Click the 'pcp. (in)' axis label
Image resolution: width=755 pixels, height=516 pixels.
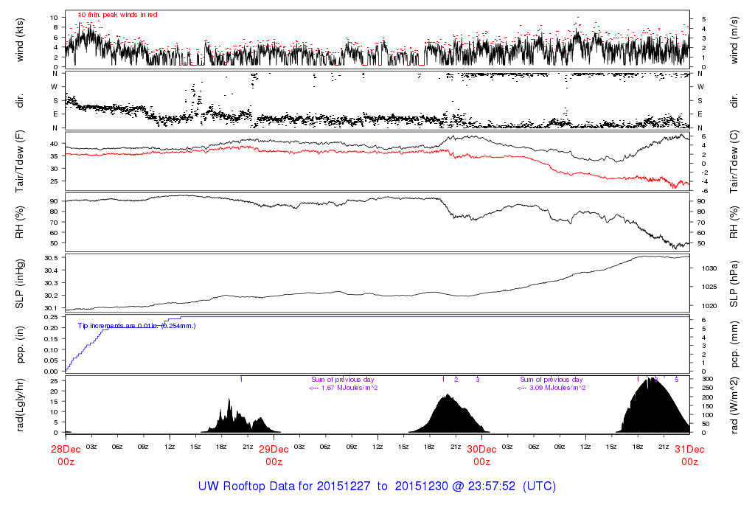21,344
